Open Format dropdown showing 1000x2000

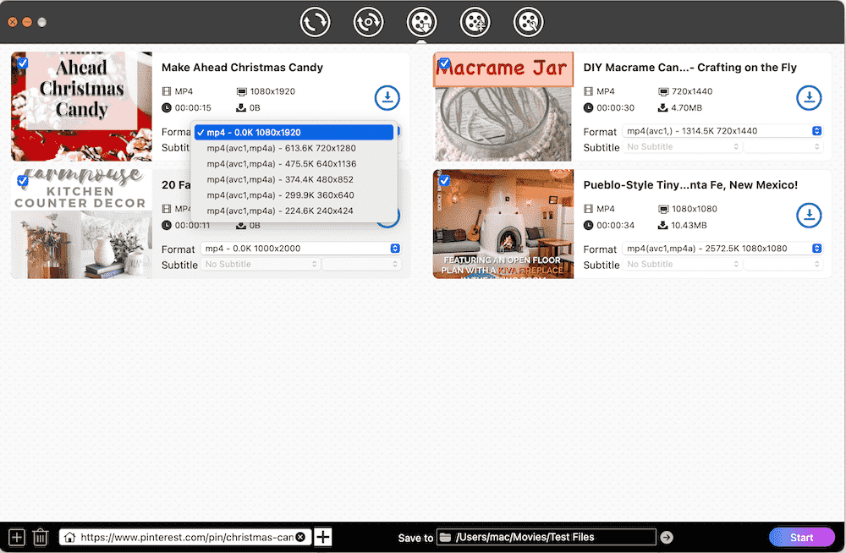(x=301, y=249)
